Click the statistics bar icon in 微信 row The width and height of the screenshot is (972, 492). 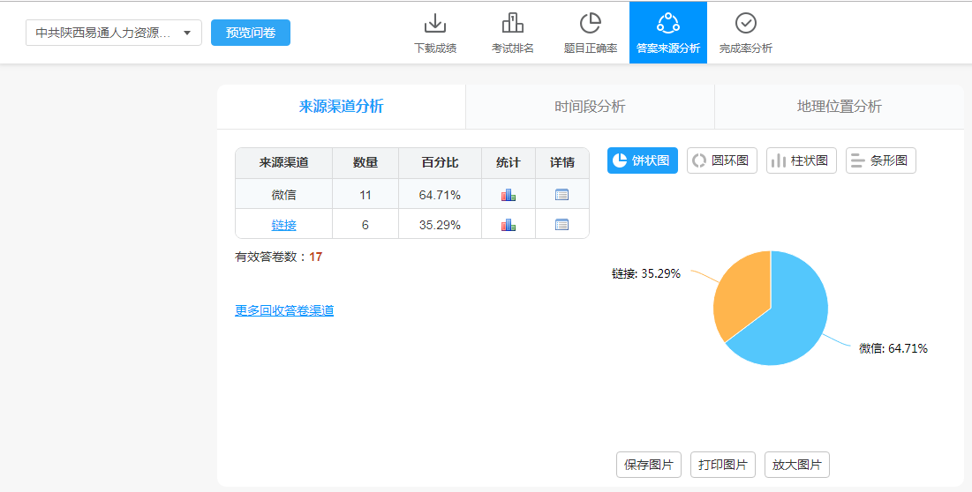(x=509, y=195)
